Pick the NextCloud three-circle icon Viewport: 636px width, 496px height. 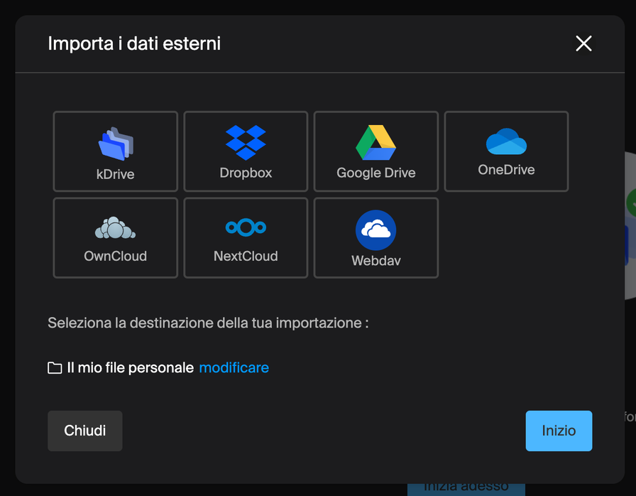246,227
